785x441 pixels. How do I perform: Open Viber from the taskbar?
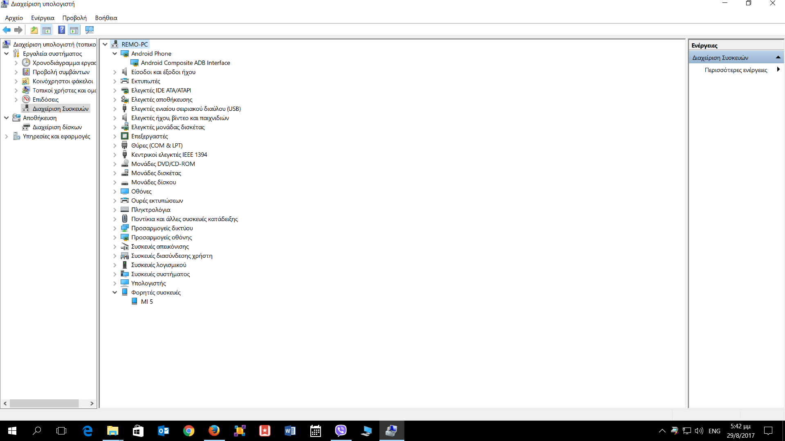tap(341, 431)
